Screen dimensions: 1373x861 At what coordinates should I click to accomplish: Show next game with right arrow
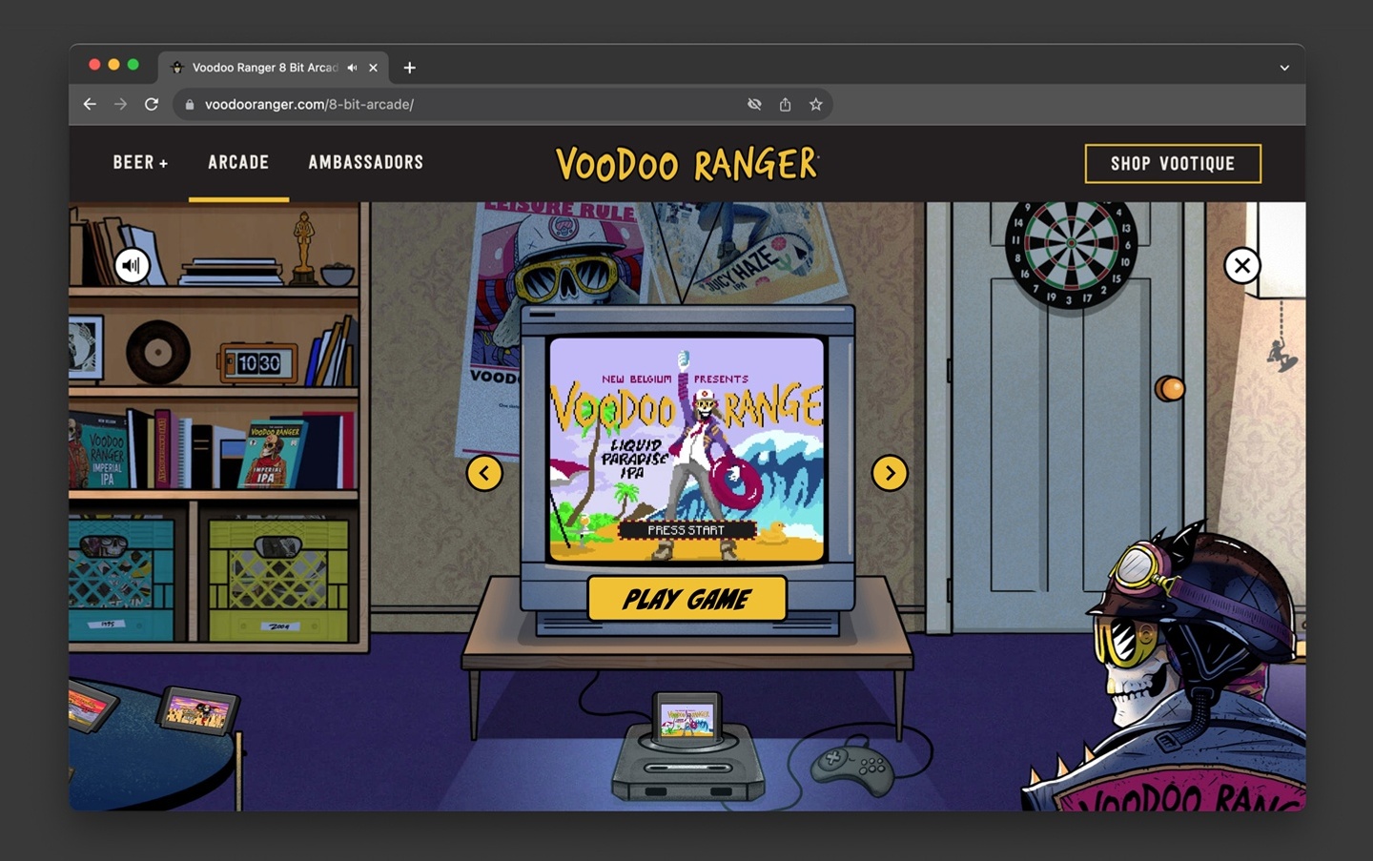(x=890, y=473)
